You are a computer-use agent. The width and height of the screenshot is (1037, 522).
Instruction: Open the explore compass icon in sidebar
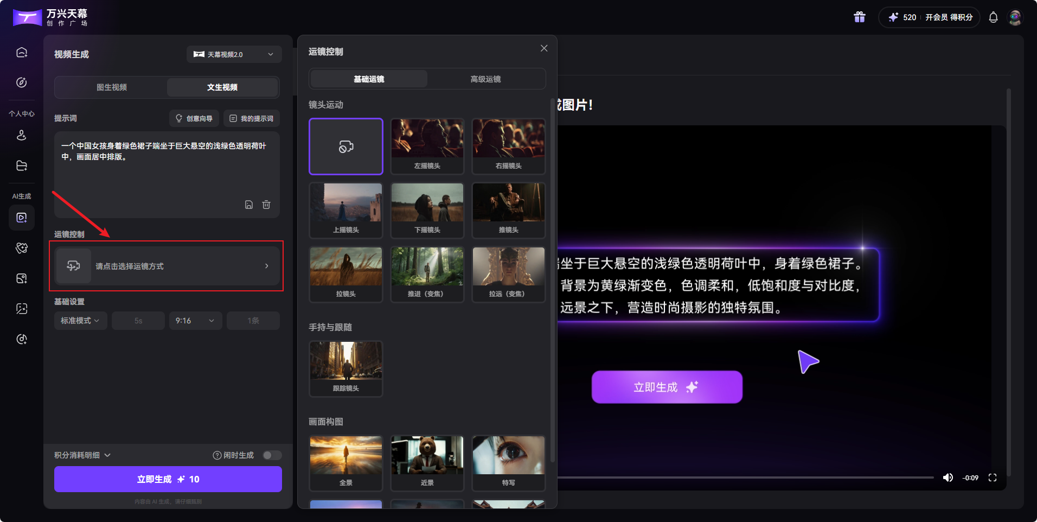click(x=22, y=82)
